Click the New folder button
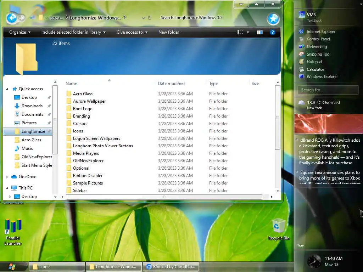 pyautogui.click(x=169, y=32)
